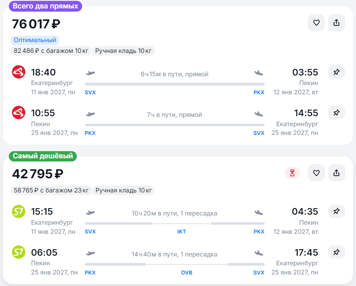Share the 76 017 ₽ direct flight ticket
The height and width of the screenshot is (286, 356).
point(336,23)
